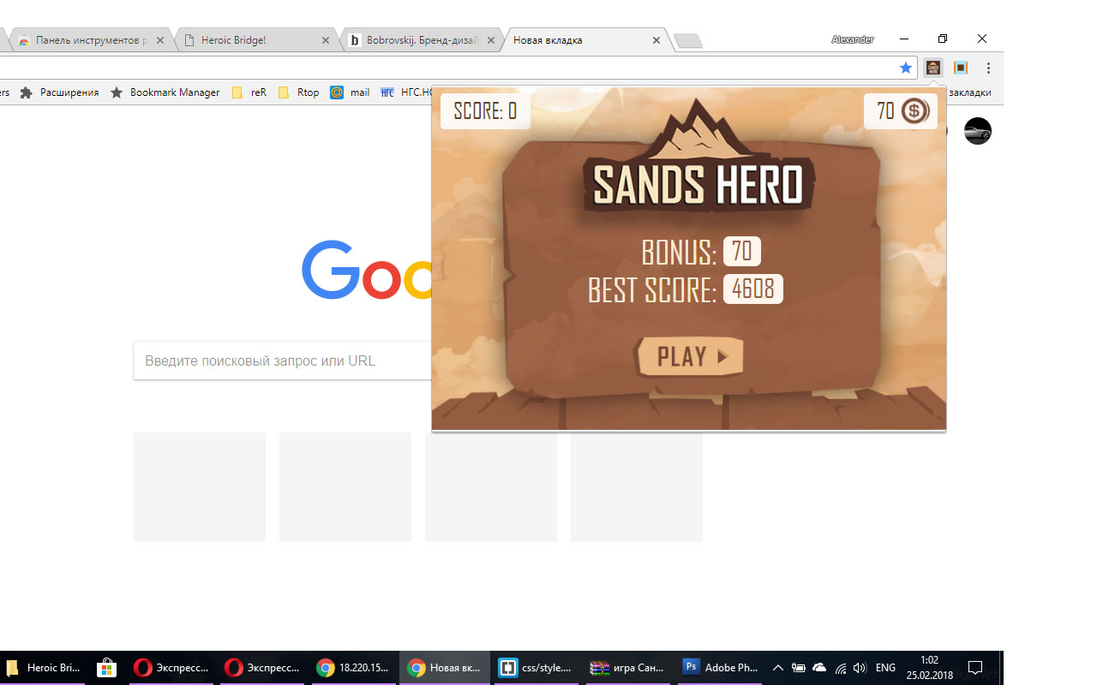Click the SCORE: 0 badge in the game popup
This screenshot has width=1097, height=685.
485,110
